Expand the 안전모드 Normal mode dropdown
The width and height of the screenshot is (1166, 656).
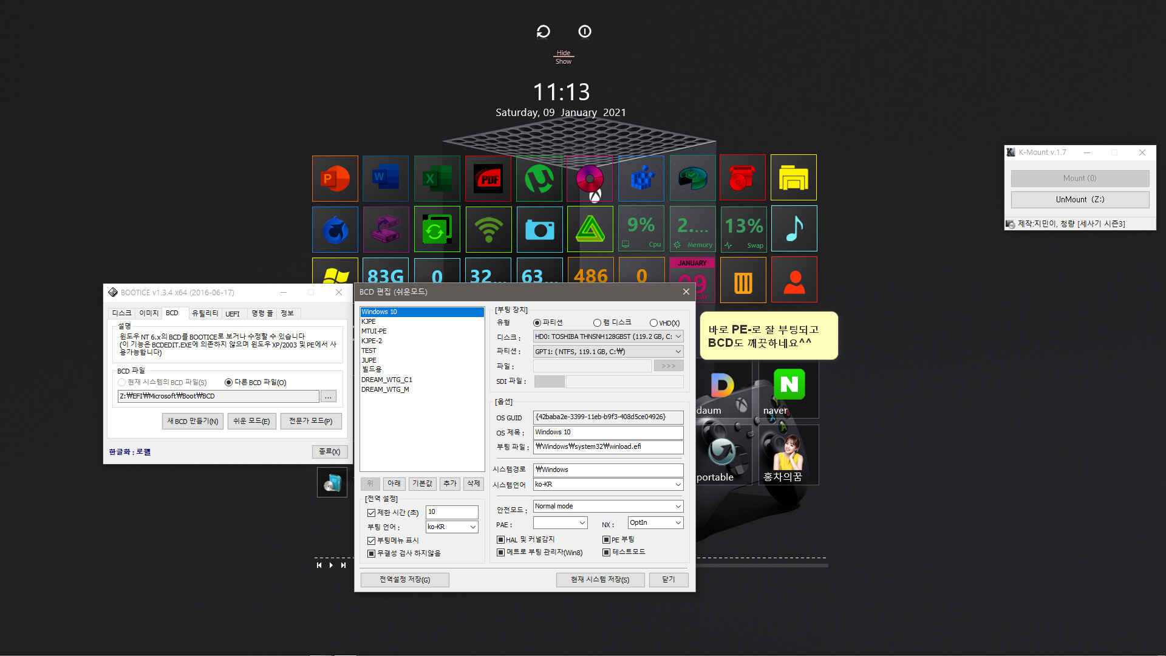click(x=678, y=506)
